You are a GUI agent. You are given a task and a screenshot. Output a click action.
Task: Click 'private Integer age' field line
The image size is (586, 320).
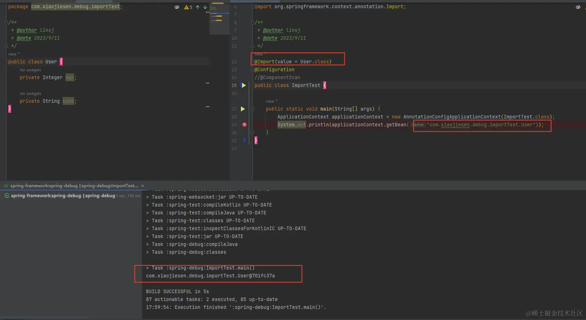click(48, 77)
